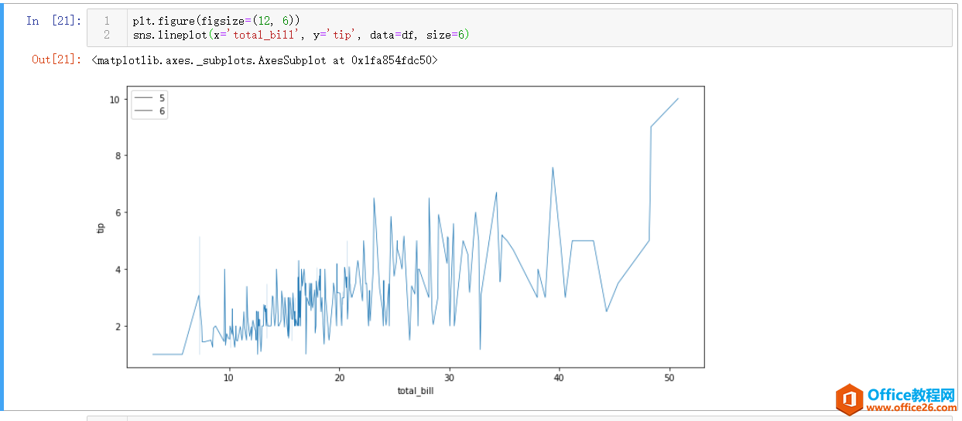Click the line peak at top right of plot

[x=677, y=99]
